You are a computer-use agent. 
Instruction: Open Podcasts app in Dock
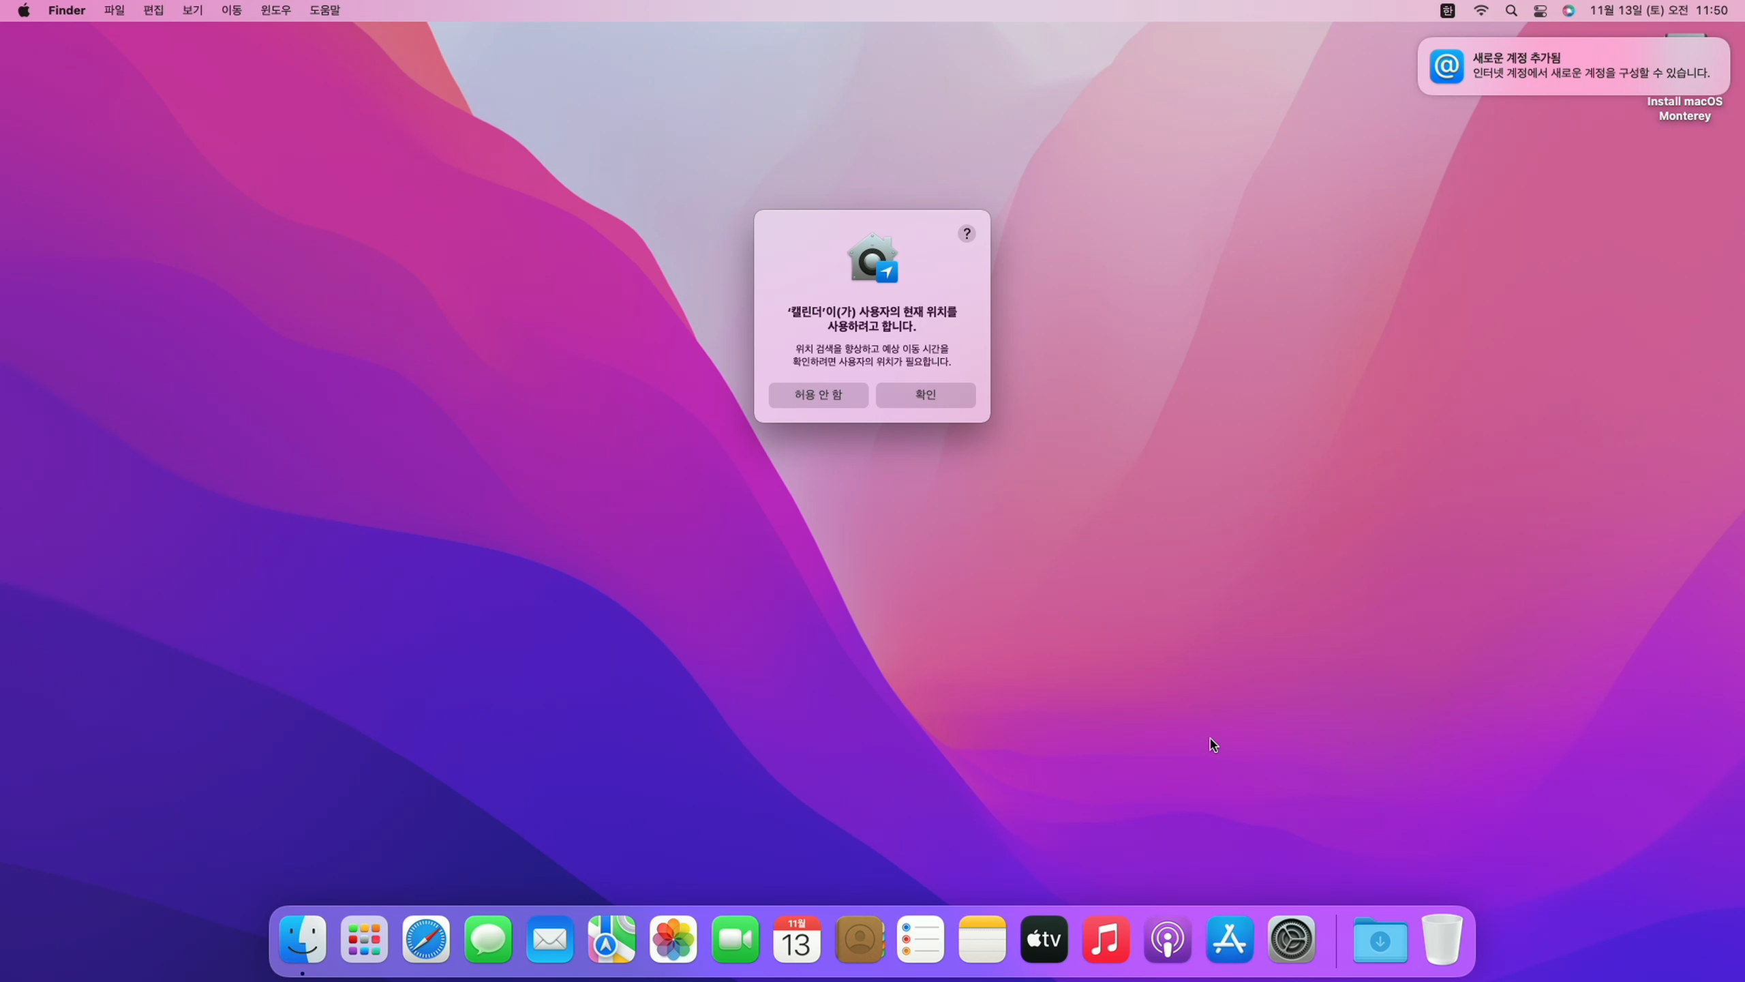(1167, 940)
